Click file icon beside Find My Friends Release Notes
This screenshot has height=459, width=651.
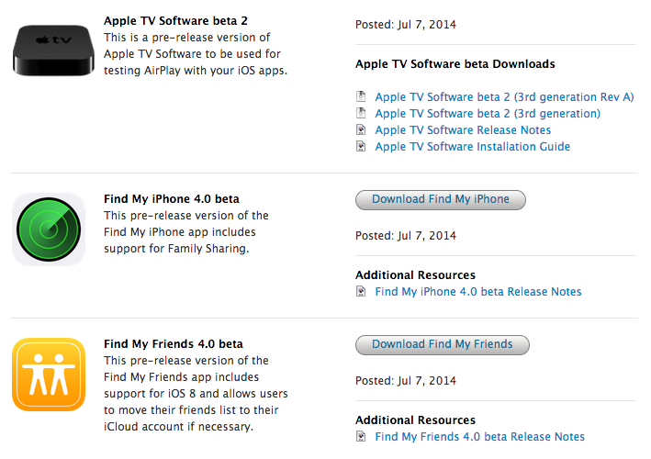click(362, 436)
